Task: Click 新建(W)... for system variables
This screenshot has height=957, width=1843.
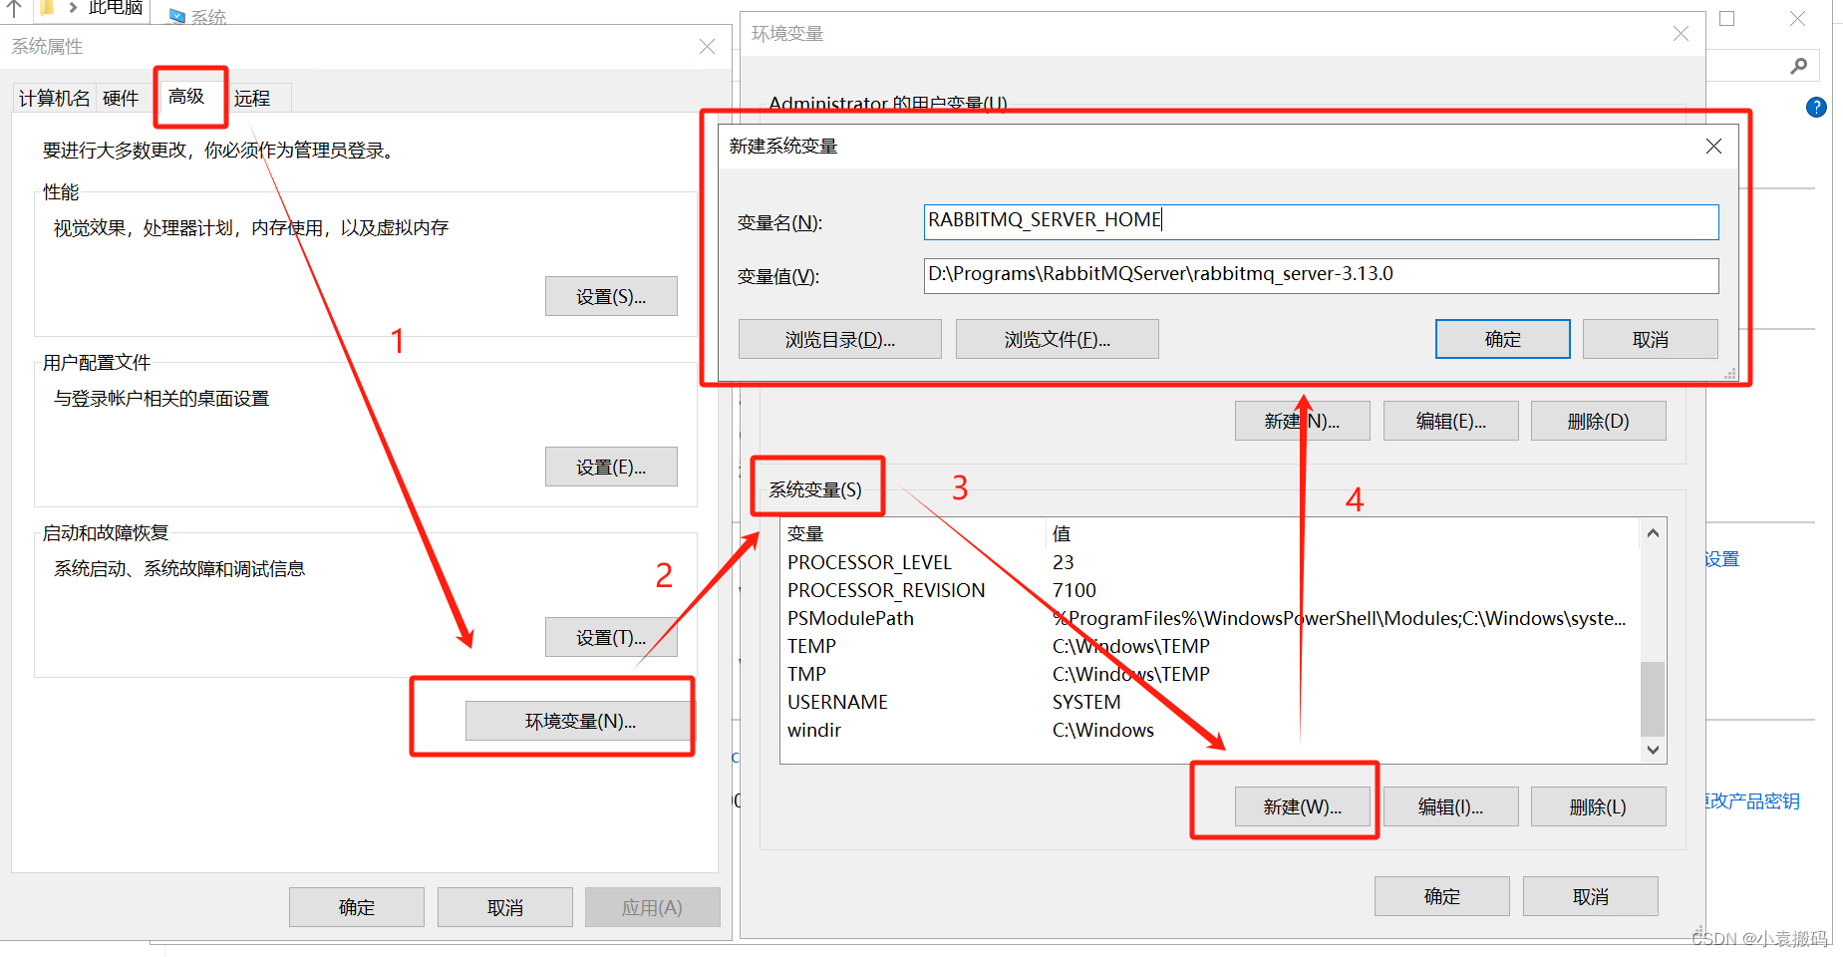Action: [1302, 806]
